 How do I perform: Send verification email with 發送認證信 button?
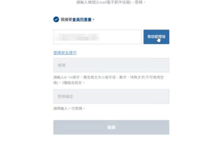click(156, 37)
